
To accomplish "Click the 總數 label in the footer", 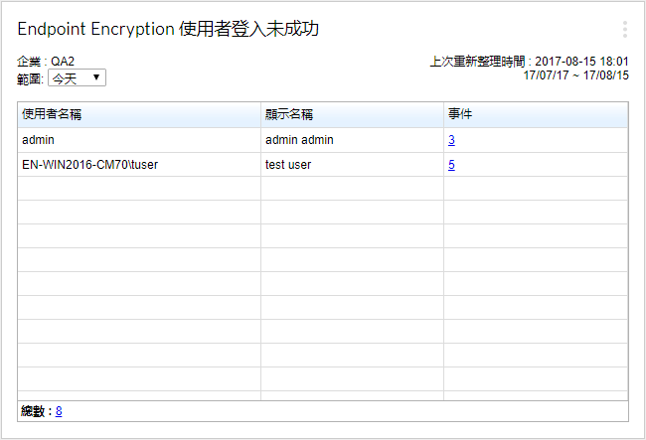I will point(36,411).
